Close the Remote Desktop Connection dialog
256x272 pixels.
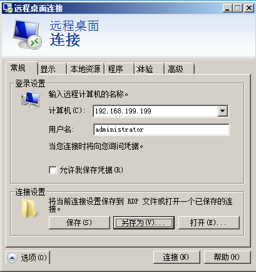[x=249, y=8]
